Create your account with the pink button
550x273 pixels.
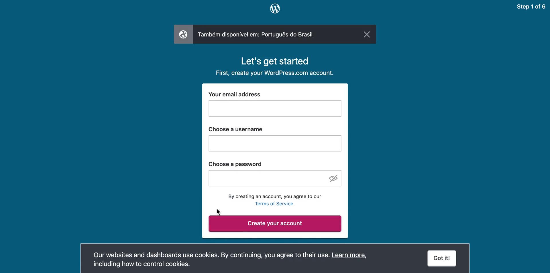274,223
